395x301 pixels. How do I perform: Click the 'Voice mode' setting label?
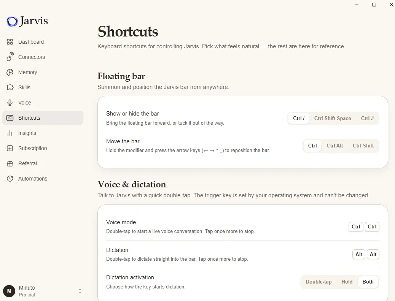coord(121,222)
